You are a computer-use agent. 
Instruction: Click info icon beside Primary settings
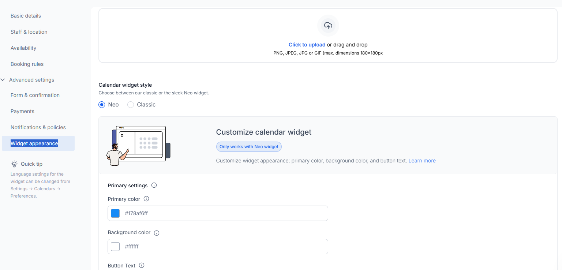tap(154, 185)
